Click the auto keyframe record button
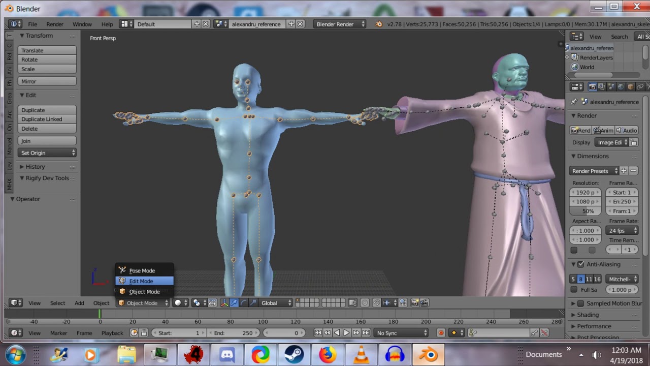Image resolution: width=650 pixels, height=366 pixels. click(x=441, y=333)
